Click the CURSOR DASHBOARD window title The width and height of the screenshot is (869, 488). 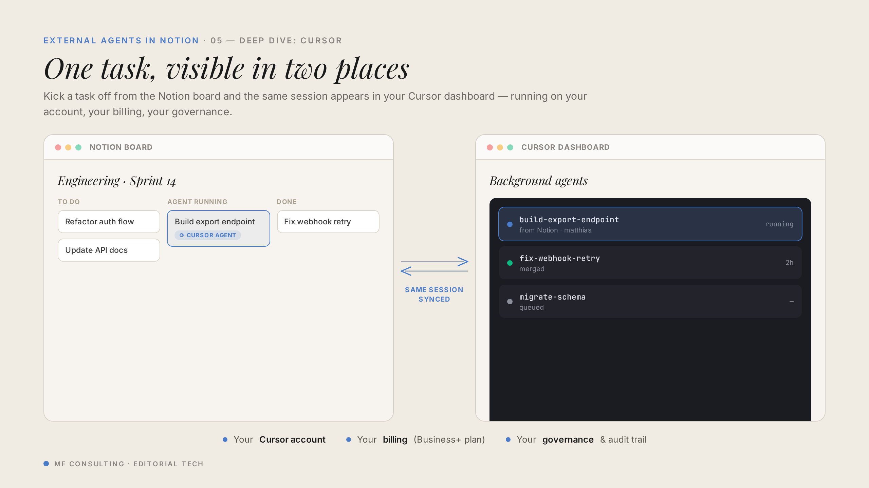[x=566, y=147]
